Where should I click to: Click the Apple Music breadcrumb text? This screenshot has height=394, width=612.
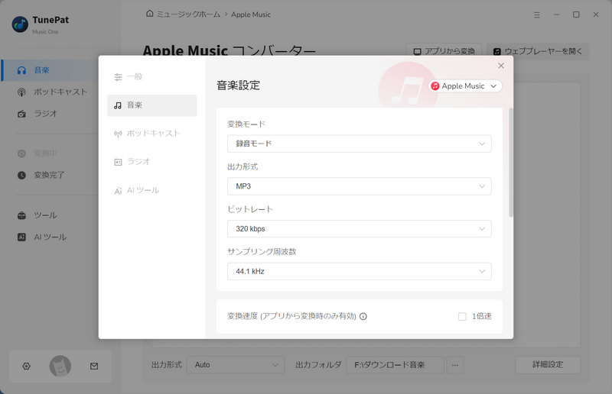[251, 15]
